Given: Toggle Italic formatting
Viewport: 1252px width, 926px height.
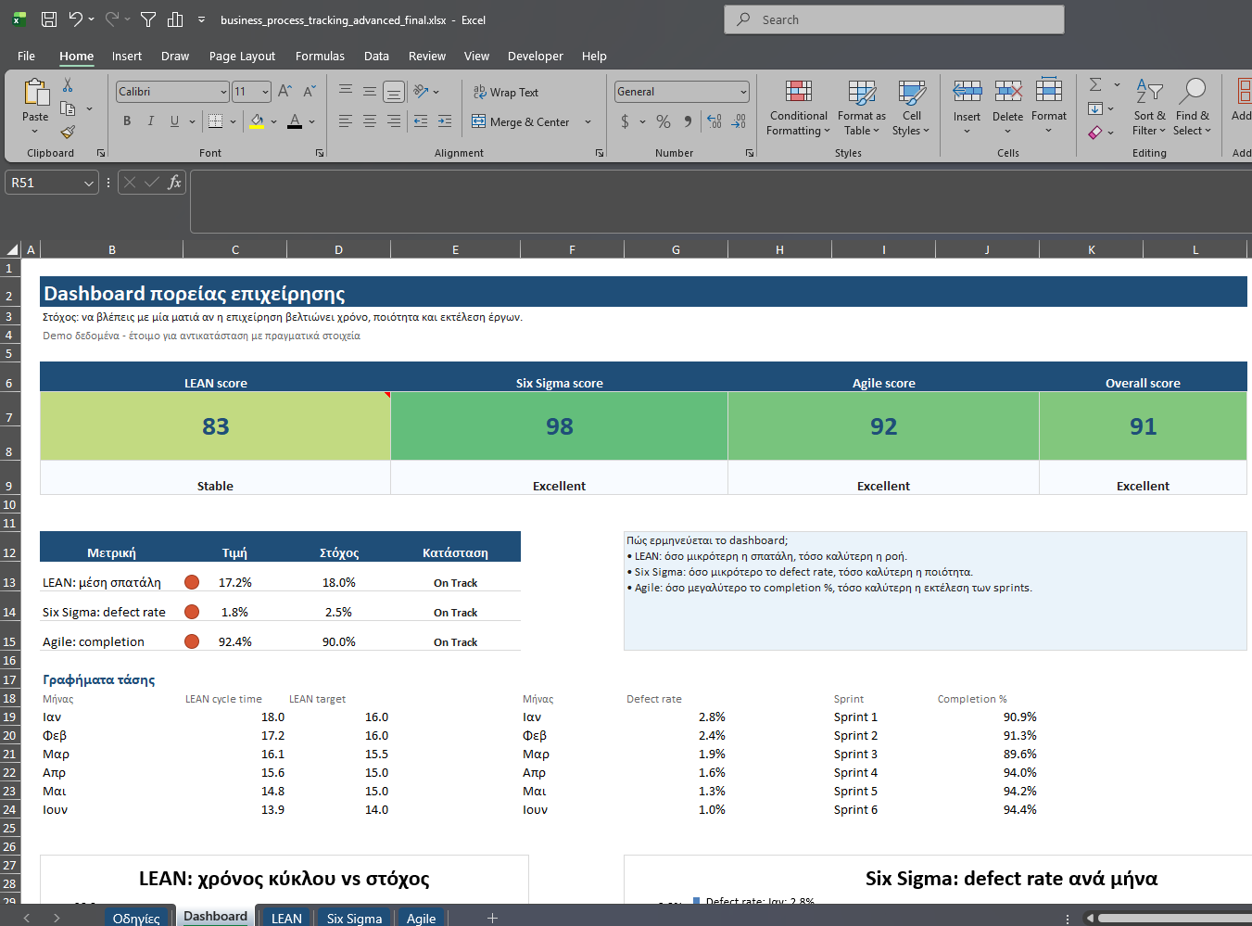Looking at the screenshot, I should coord(150,121).
